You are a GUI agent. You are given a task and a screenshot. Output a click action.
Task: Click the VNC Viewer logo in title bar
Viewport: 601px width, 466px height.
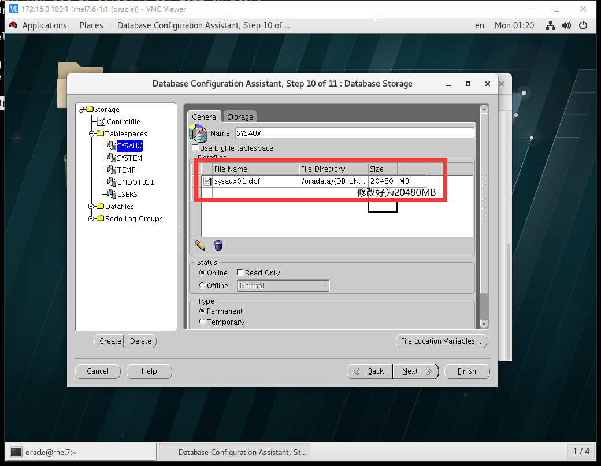(14, 9)
